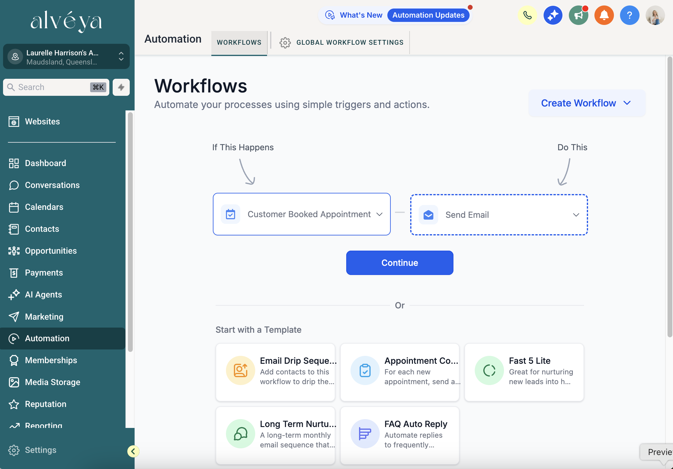Viewport: 673px width, 469px height.
Task: Click the Send Email envelope icon
Action: tap(428, 215)
